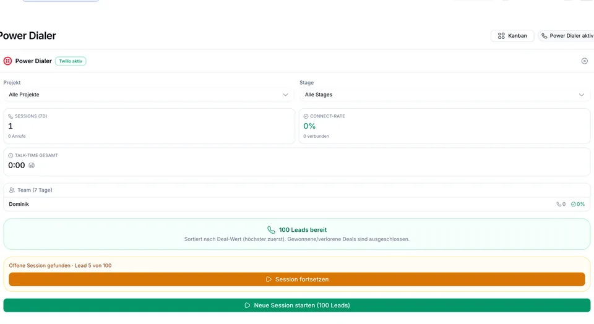Open the Projekt dropdown Alle Projekte

coord(148,95)
